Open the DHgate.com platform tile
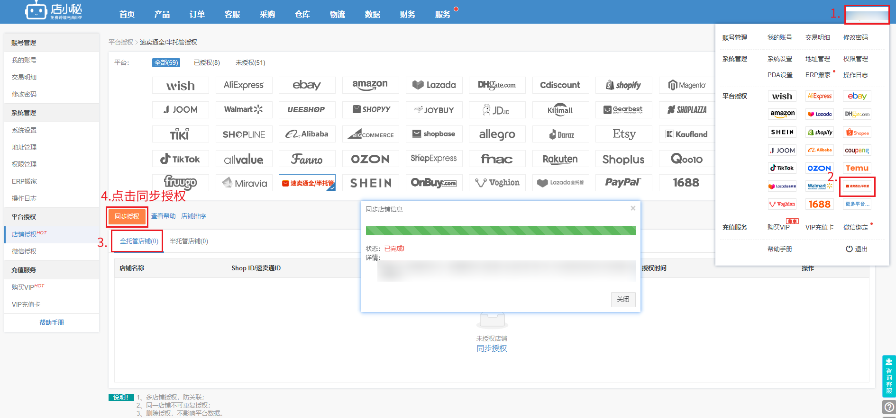The width and height of the screenshot is (896, 418). click(x=497, y=85)
